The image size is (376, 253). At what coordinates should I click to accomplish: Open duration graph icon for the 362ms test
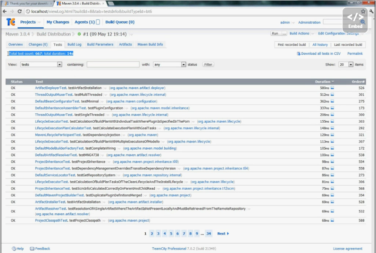[332, 101]
